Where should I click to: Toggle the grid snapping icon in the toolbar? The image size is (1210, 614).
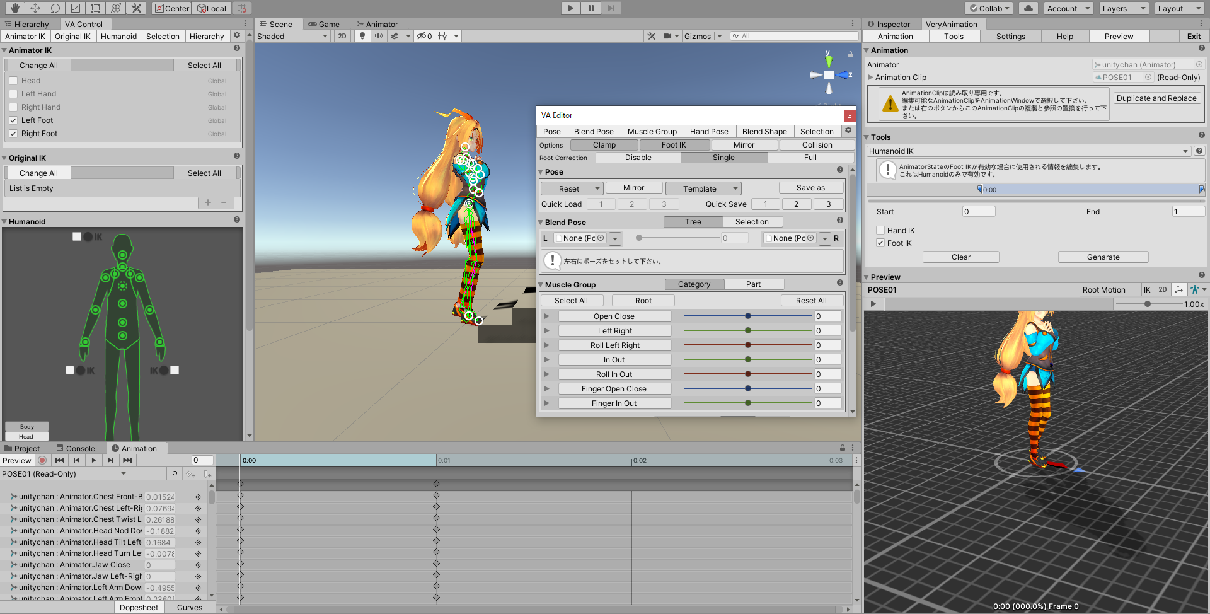[242, 8]
